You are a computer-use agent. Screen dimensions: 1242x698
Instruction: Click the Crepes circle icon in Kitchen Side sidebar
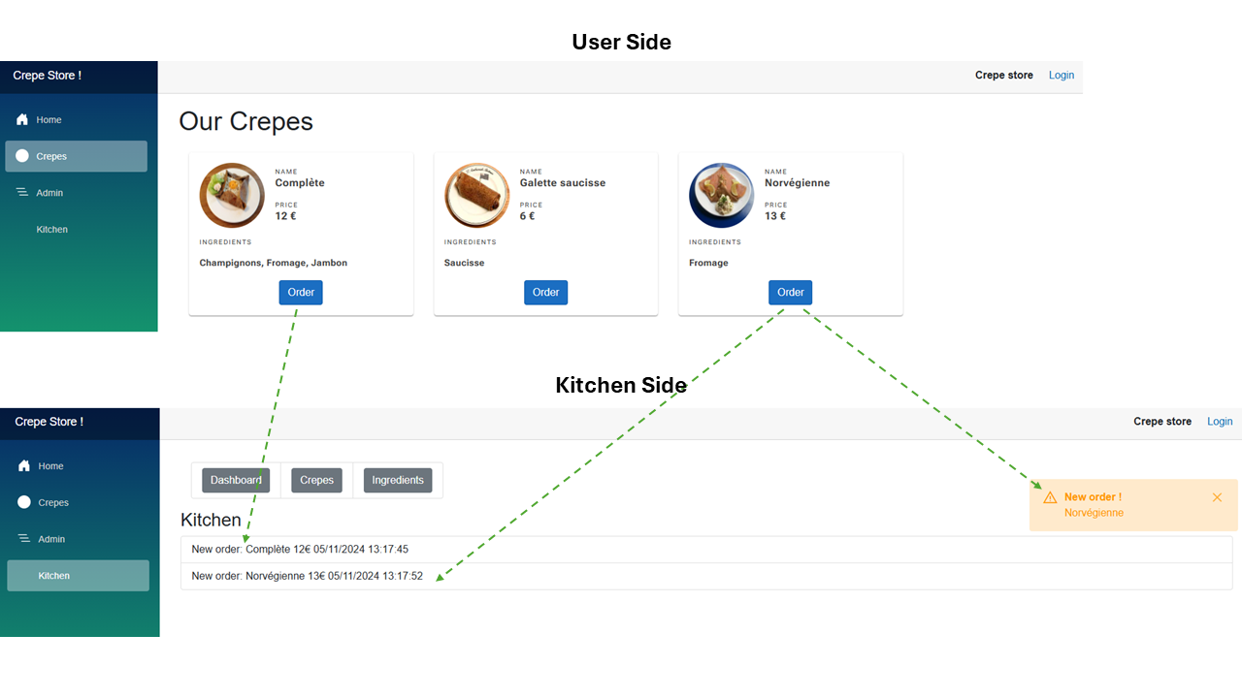[24, 502]
